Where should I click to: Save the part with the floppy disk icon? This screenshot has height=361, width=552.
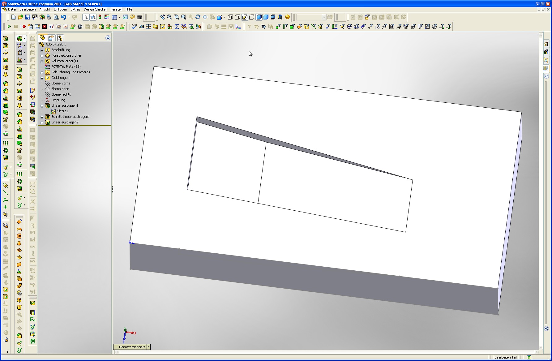(x=28, y=17)
